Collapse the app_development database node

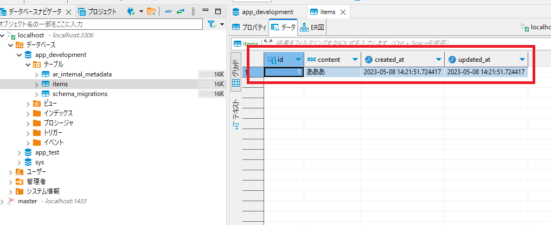(x=20, y=55)
